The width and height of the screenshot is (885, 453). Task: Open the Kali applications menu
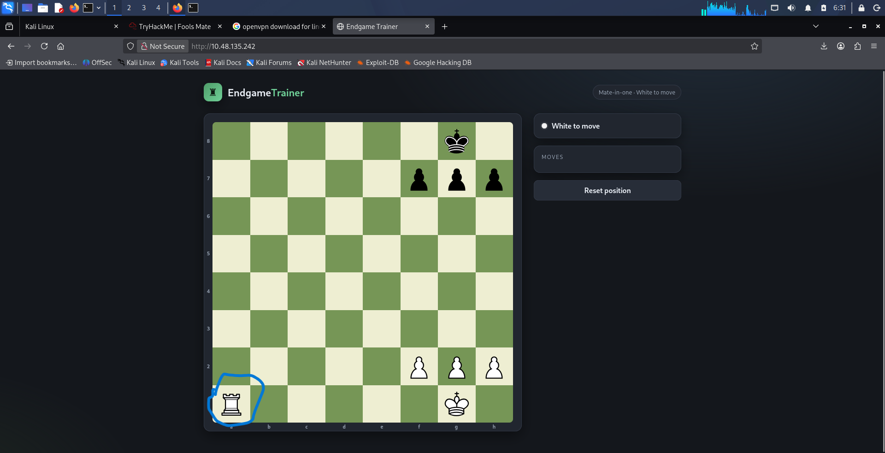[x=8, y=7]
